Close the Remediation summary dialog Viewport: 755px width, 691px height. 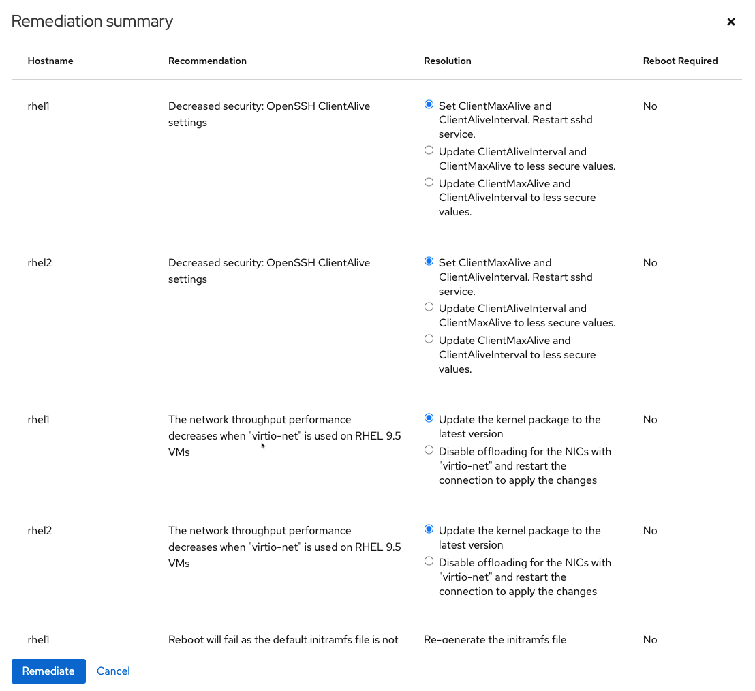point(730,21)
